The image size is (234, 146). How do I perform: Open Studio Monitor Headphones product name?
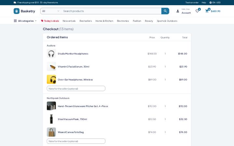tap(73, 54)
